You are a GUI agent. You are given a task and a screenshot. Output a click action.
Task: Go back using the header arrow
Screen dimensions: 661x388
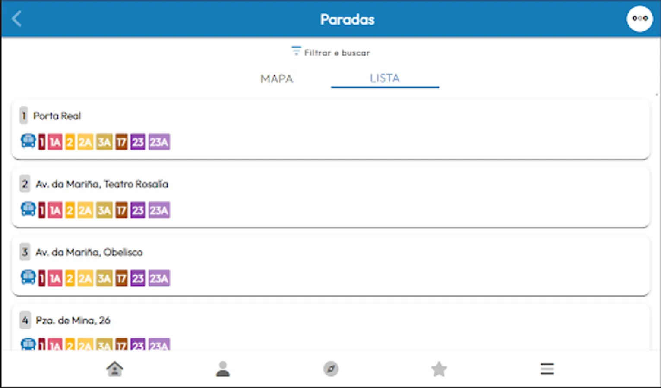pos(16,19)
